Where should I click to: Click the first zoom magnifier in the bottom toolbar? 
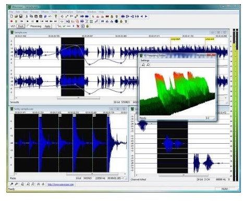click(11, 184)
